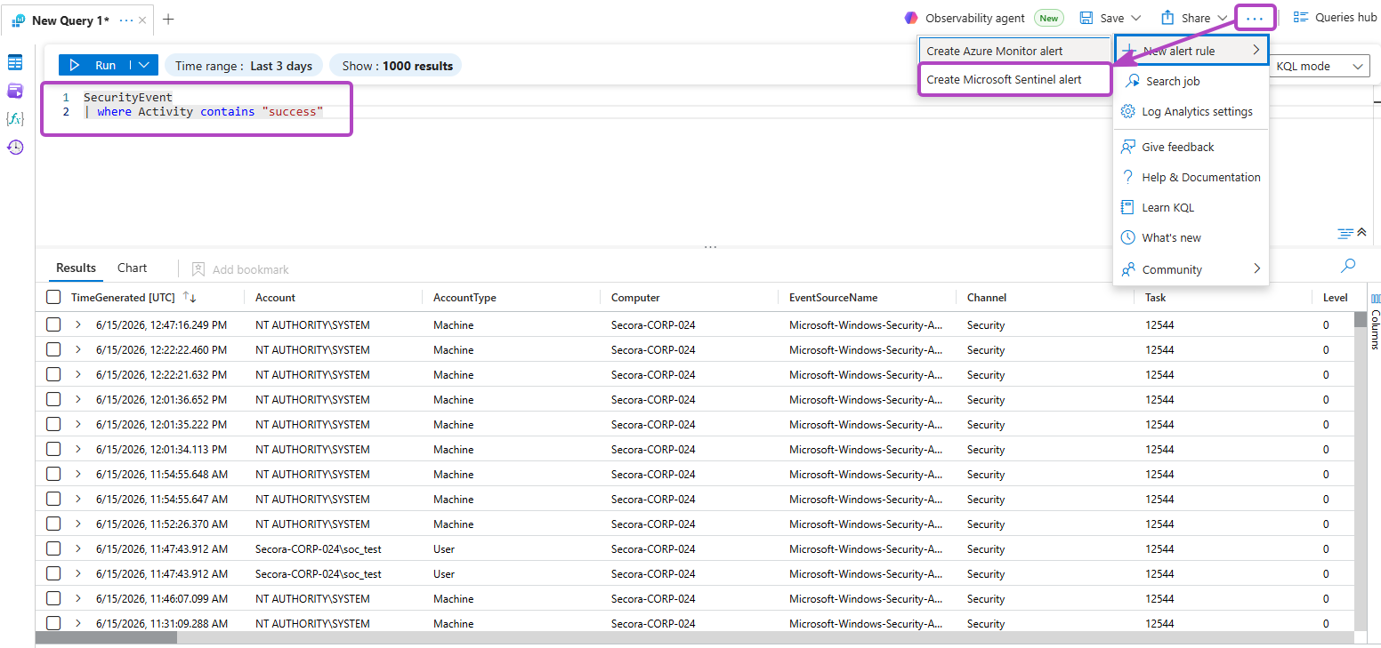Click the Channel column header
The width and height of the screenshot is (1381, 648).
pyautogui.click(x=987, y=298)
